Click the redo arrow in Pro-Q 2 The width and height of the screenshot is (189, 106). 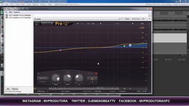coord(82,24)
